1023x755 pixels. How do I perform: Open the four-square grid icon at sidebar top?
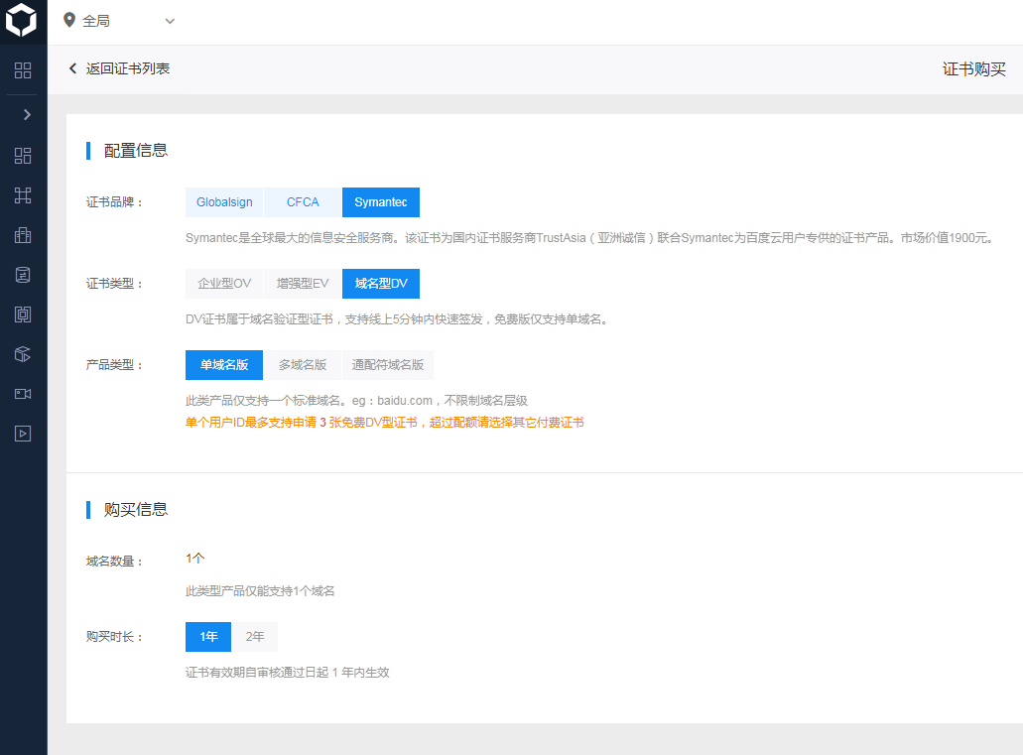(x=23, y=70)
